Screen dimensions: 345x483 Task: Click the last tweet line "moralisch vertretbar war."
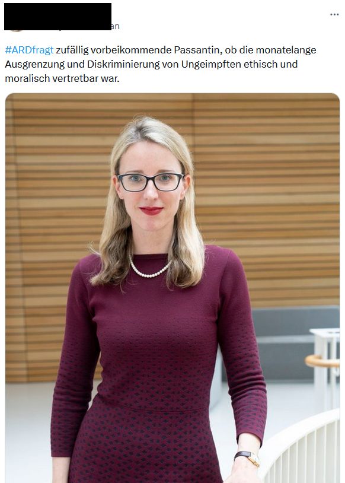62,78
